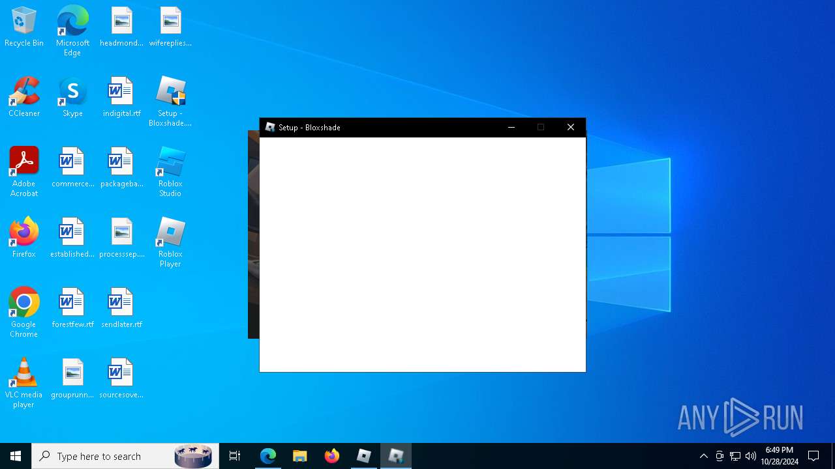Select the packageba document on desktop

tap(121, 168)
